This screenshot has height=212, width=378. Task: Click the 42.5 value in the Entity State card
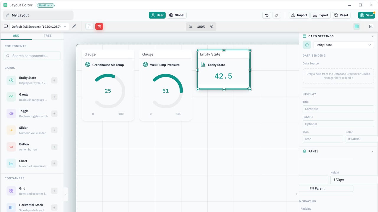pos(223,76)
